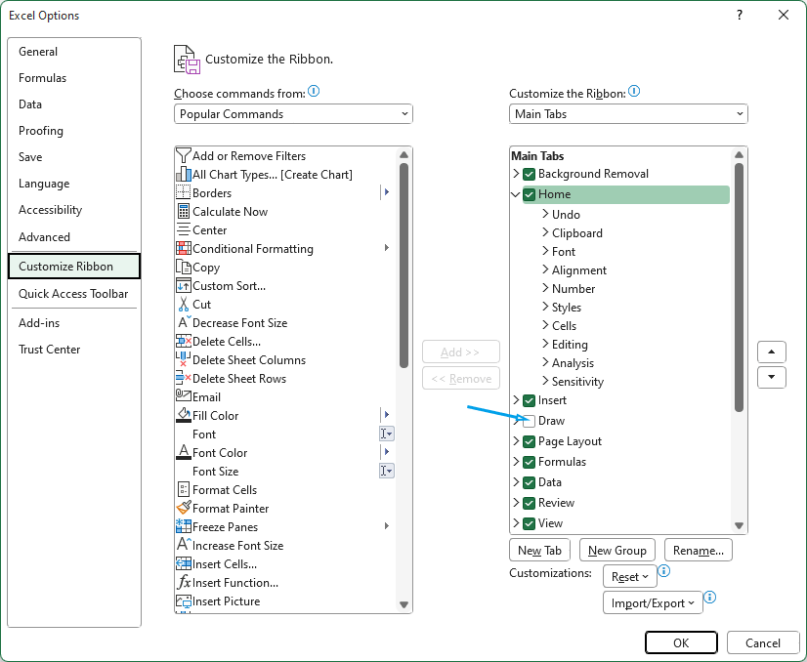The image size is (807, 662).
Task: Click the All Chart Types icon
Action: pyautogui.click(x=184, y=175)
